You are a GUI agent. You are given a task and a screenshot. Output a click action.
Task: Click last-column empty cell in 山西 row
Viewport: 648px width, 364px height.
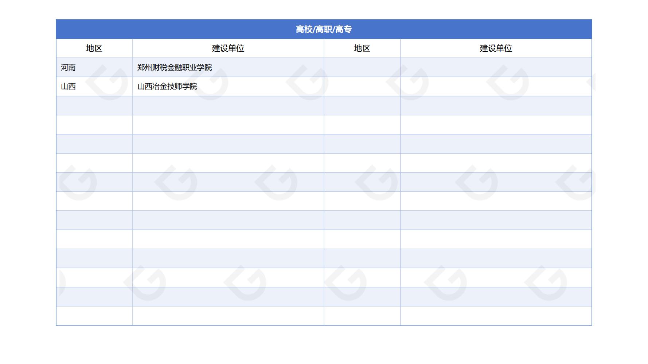(496, 87)
